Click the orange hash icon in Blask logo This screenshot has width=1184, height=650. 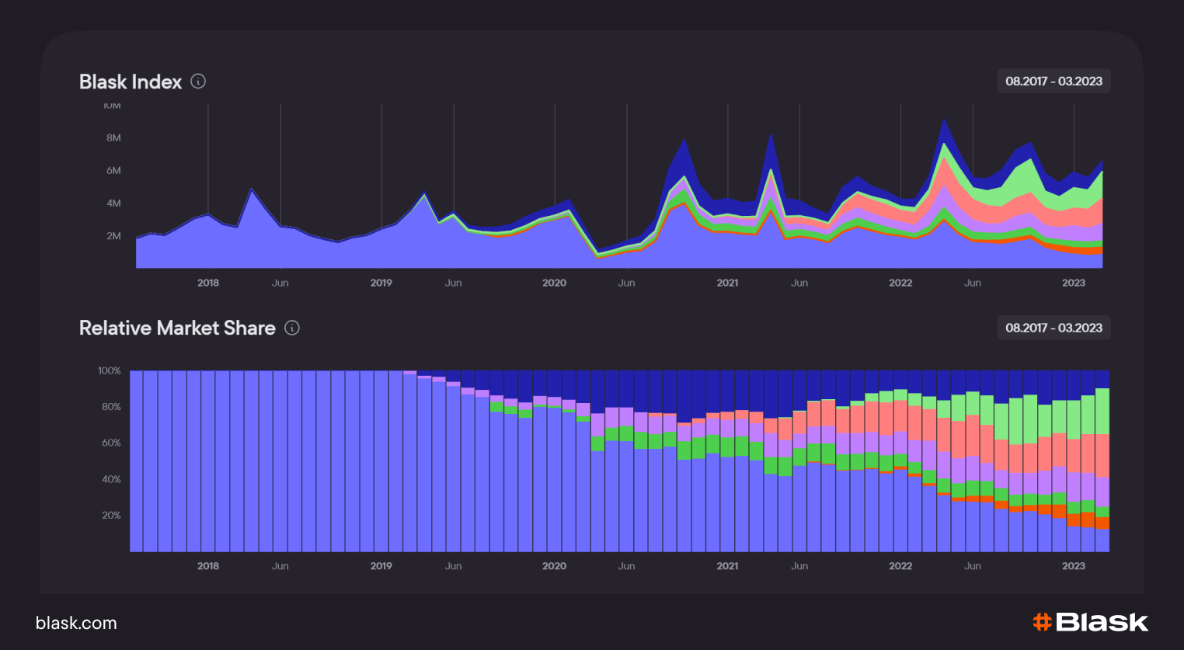click(x=1042, y=622)
